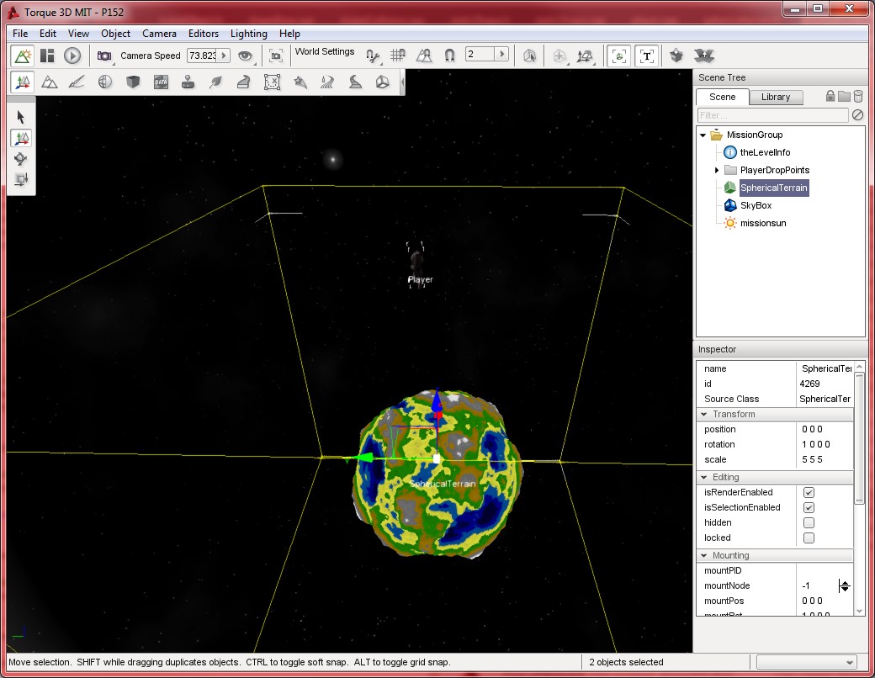
Task: Choose the Scale selection tool
Action: [x=21, y=180]
